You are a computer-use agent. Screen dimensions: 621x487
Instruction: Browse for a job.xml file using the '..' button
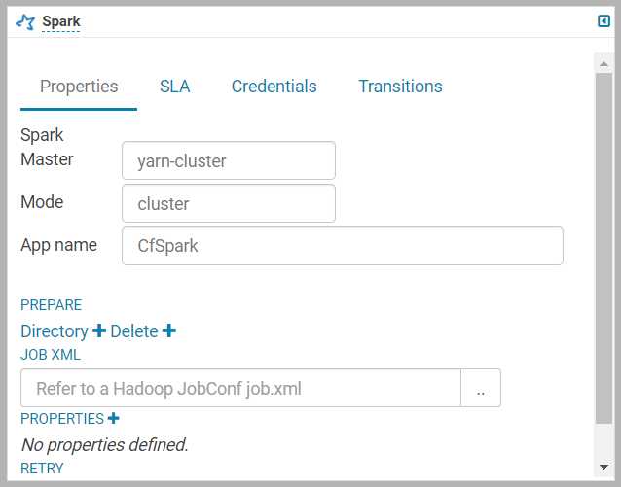pyautogui.click(x=481, y=388)
